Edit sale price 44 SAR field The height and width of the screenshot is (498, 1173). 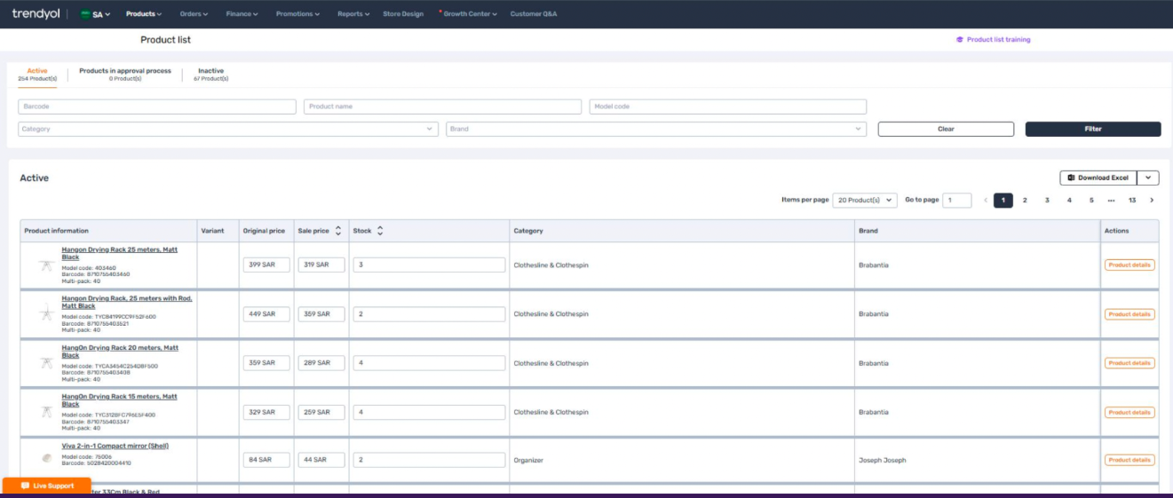(x=321, y=460)
